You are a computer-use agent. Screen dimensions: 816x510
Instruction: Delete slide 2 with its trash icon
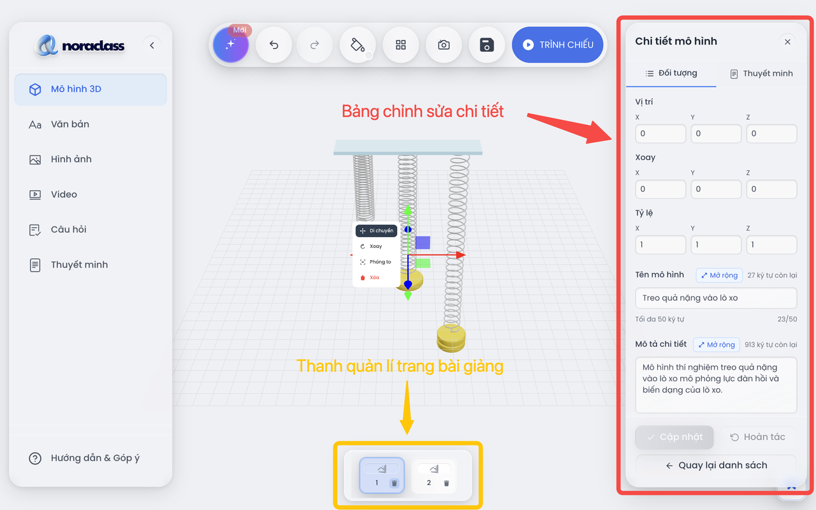(446, 483)
